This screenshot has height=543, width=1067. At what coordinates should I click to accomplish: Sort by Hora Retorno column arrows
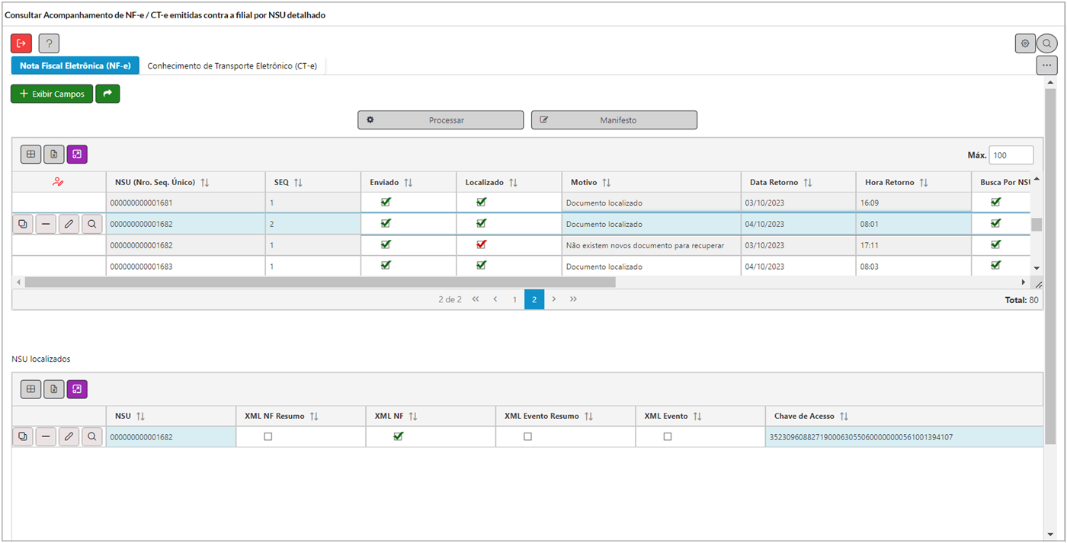click(924, 183)
